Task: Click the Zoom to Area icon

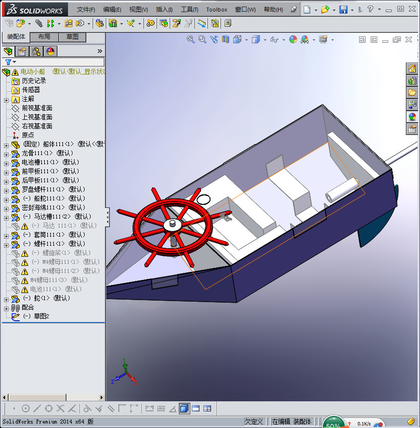Action: tap(202, 40)
